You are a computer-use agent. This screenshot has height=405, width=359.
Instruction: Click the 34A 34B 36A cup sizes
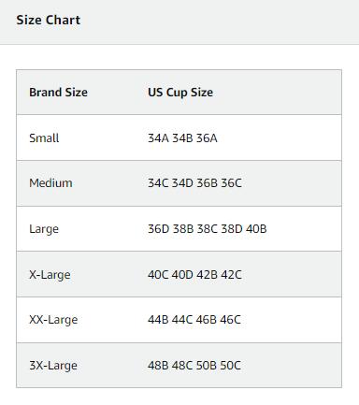pos(182,137)
